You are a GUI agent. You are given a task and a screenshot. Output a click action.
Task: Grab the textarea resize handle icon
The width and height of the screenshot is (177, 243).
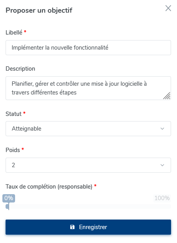pyautogui.click(x=167, y=96)
